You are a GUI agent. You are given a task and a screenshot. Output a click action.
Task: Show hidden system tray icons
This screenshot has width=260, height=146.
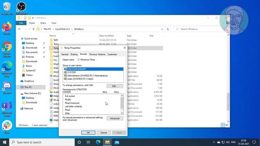click(214, 142)
